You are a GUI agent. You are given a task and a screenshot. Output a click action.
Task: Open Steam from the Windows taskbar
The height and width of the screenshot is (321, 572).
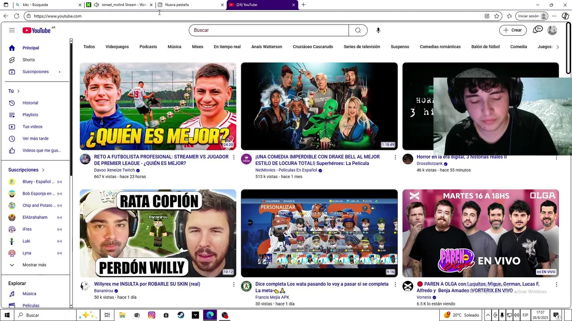click(x=181, y=315)
